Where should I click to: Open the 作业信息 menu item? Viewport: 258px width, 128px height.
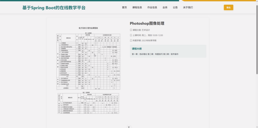(152, 7)
